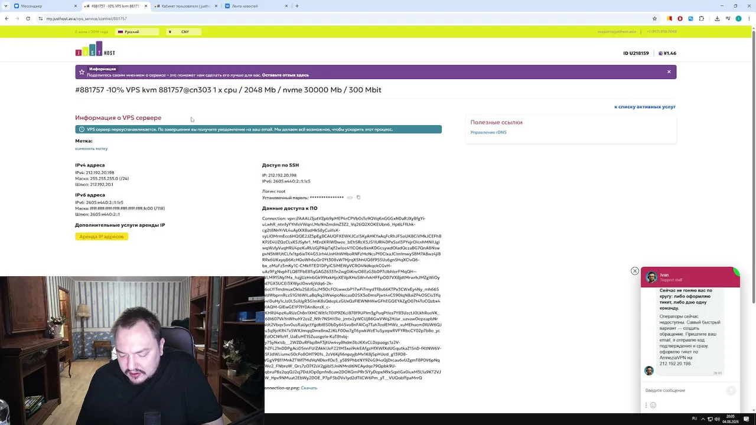Viewport: 756px width, 425px height.
Task: Open the Русский language dropdown
Action: pos(138,32)
